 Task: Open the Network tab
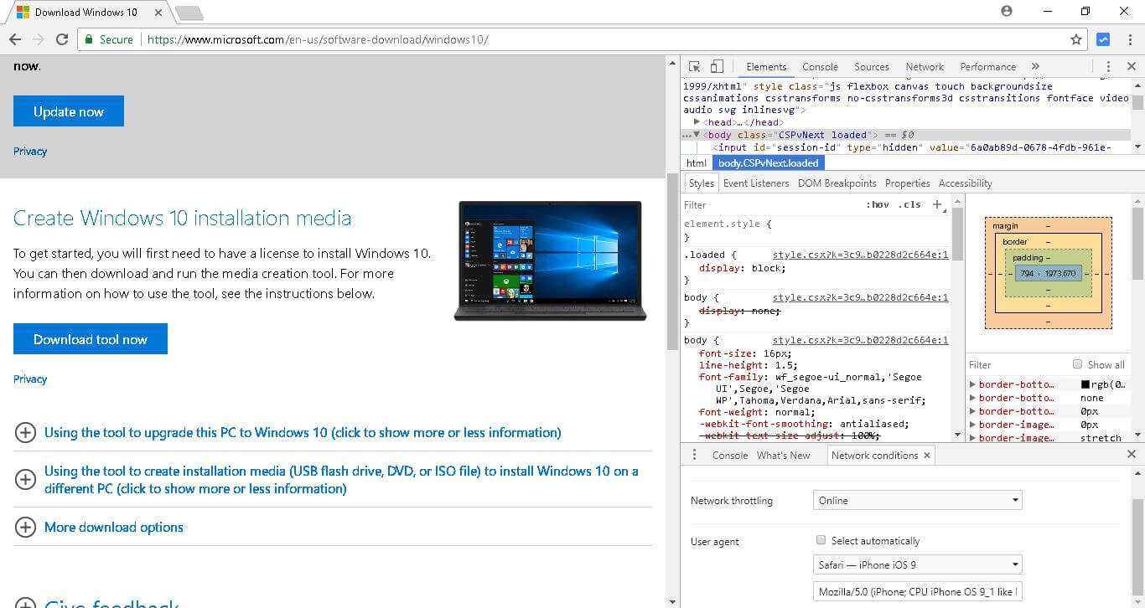coord(925,67)
